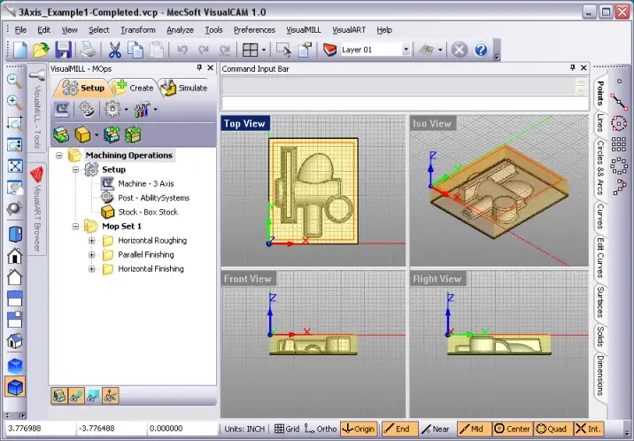Expand the Parallel Finishing operation
The image size is (634, 441).
[x=92, y=255]
